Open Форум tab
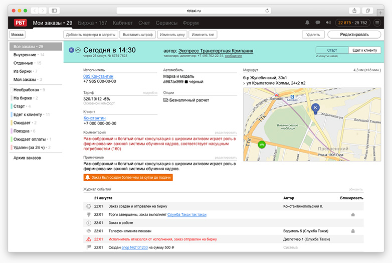 click(190, 23)
